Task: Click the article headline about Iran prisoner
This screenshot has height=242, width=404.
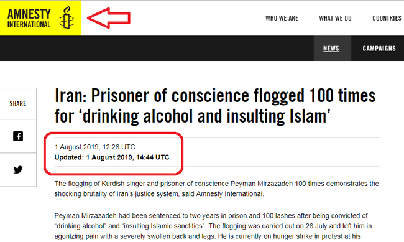Action: click(x=215, y=106)
